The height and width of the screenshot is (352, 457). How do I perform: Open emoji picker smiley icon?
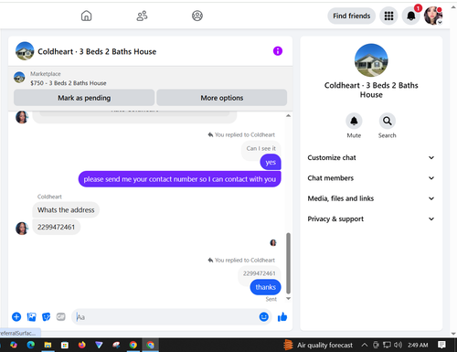click(264, 317)
